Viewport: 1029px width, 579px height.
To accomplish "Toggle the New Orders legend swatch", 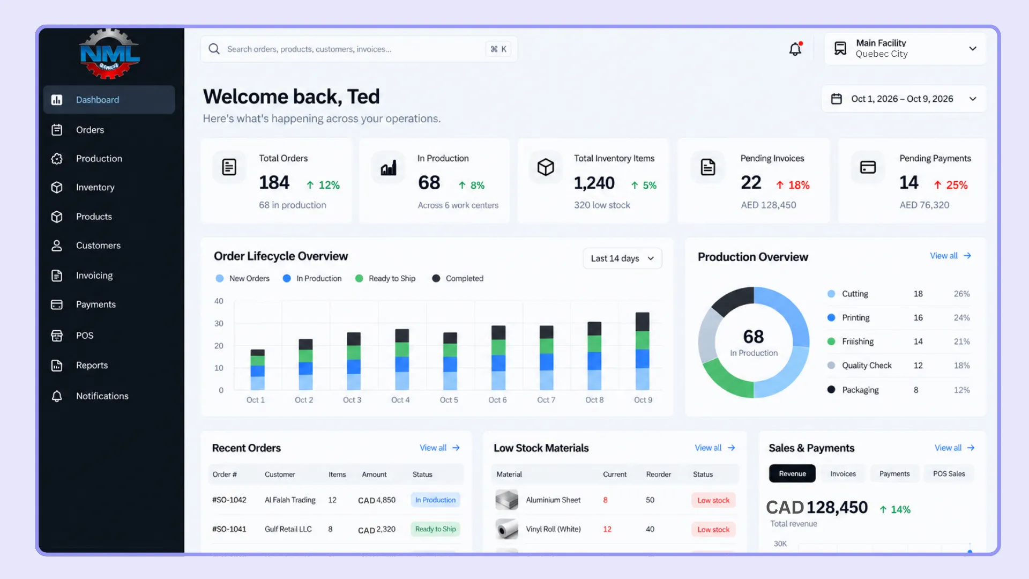I will tap(219, 278).
